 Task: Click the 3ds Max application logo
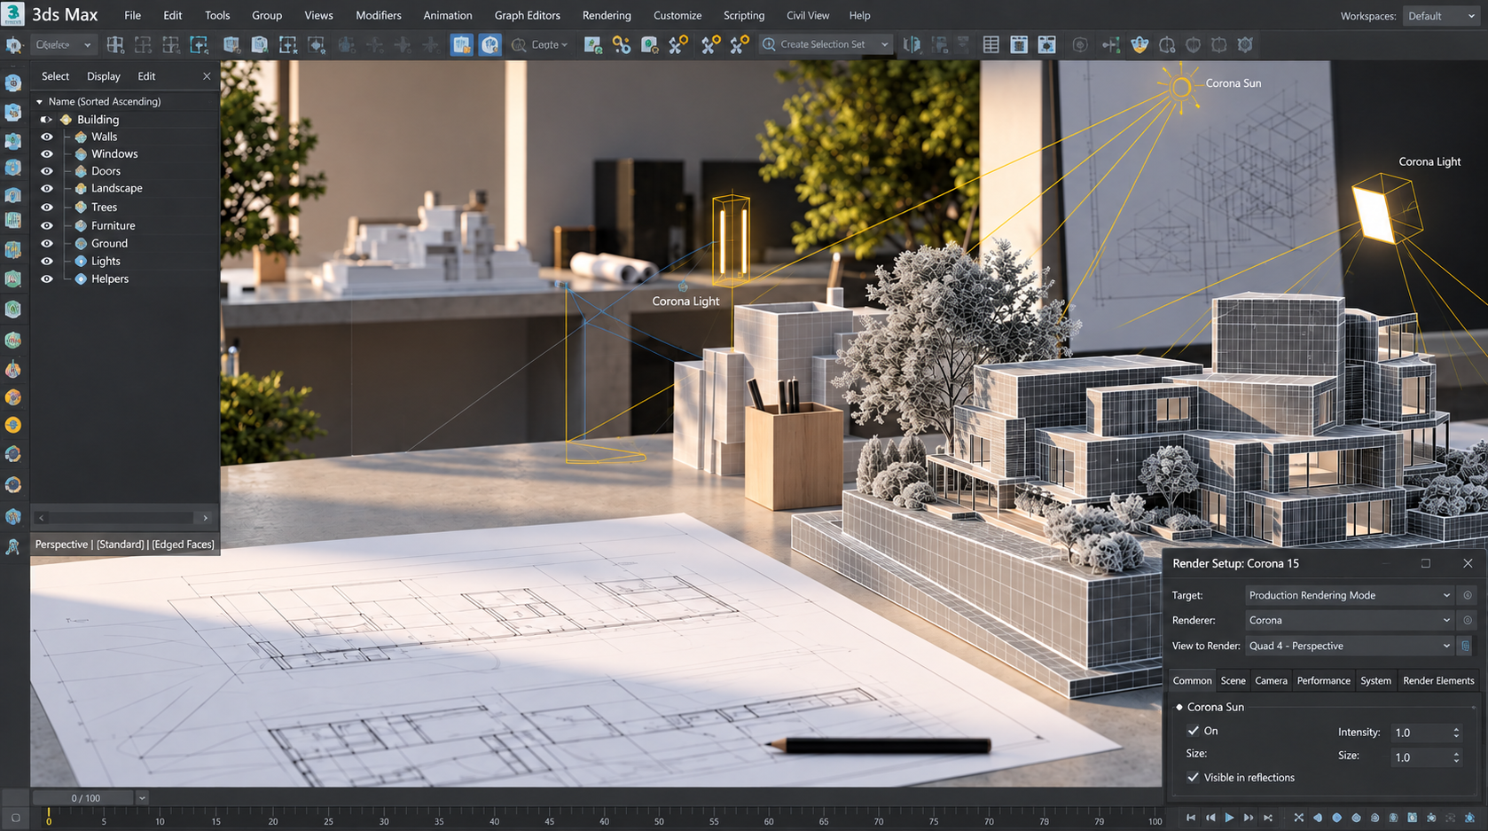pos(13,15)
